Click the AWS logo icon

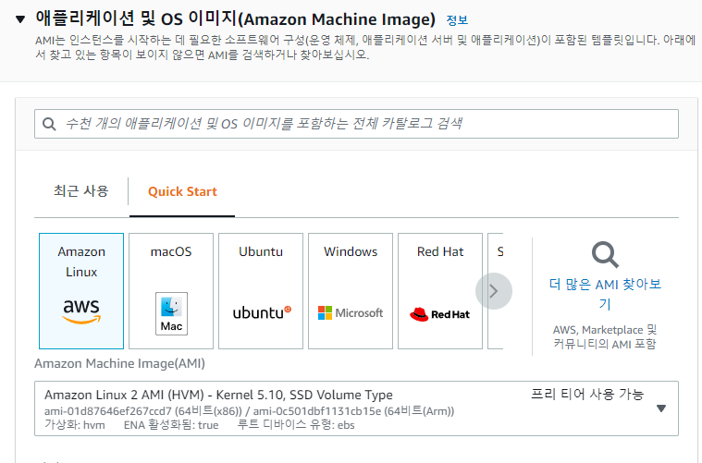(x=81, y=311)
